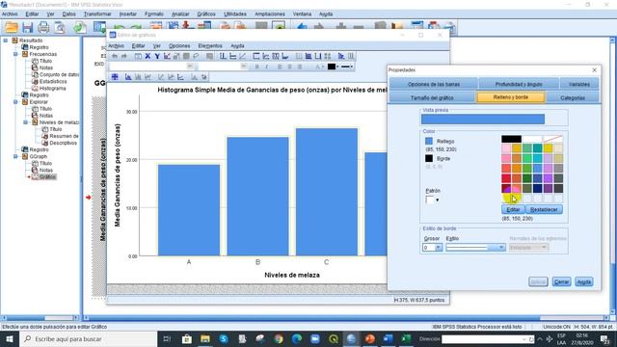
Task: Open Microsoft Store from taskbar
Action: pyautogui.click(x=186, y=338)
